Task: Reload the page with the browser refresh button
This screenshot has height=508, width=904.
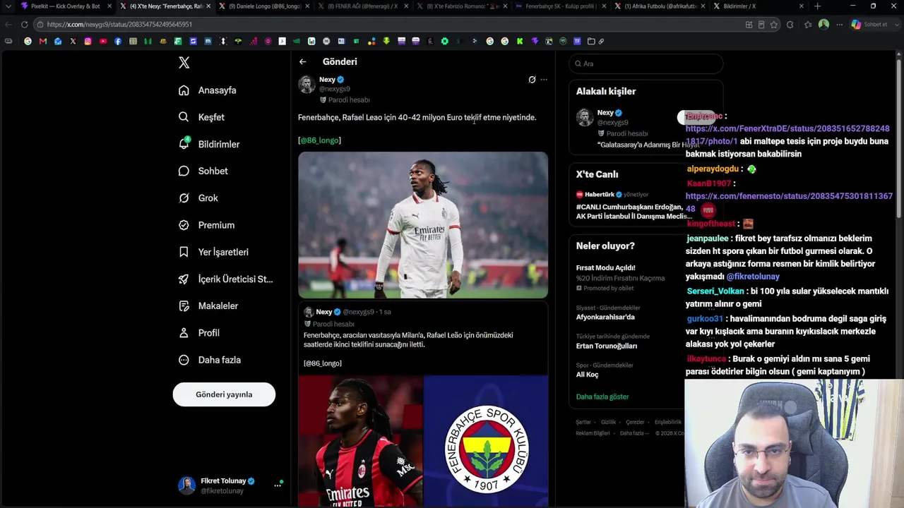Action: [x=24, y=24]
